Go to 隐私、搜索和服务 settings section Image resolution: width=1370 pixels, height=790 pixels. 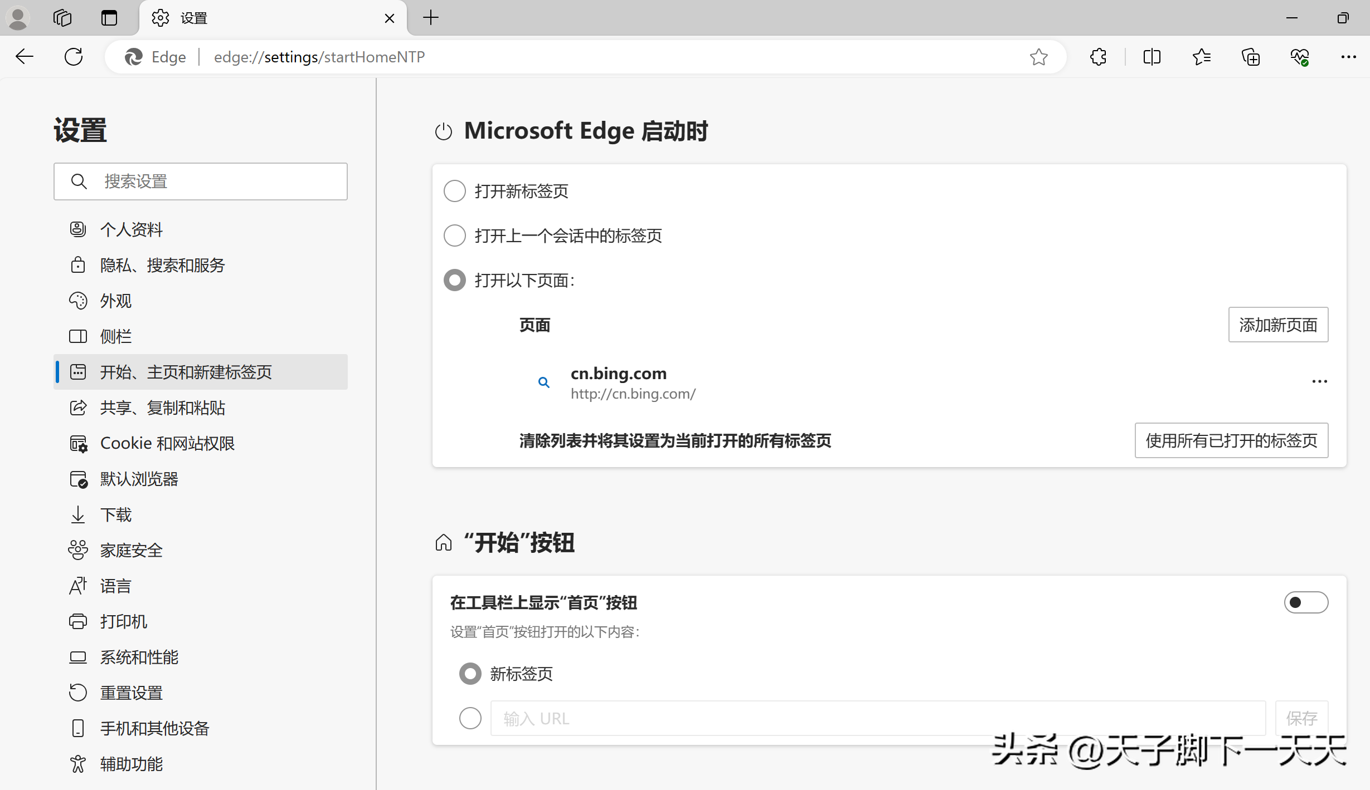click(162, 265)
